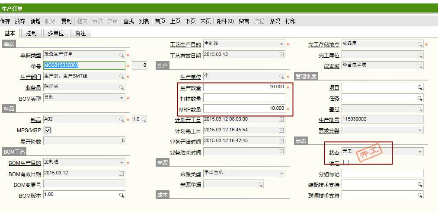
Task: Expand the 状态 dropdown arrow
Action: click(x=420, y=152)
